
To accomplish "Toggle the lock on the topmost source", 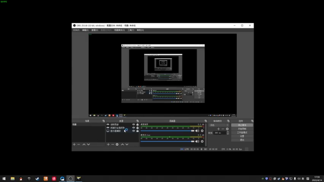I will tap(137, 125).
